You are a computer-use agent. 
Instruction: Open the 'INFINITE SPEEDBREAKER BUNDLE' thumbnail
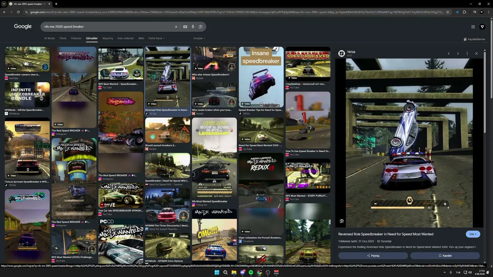(x=27, y=95)
